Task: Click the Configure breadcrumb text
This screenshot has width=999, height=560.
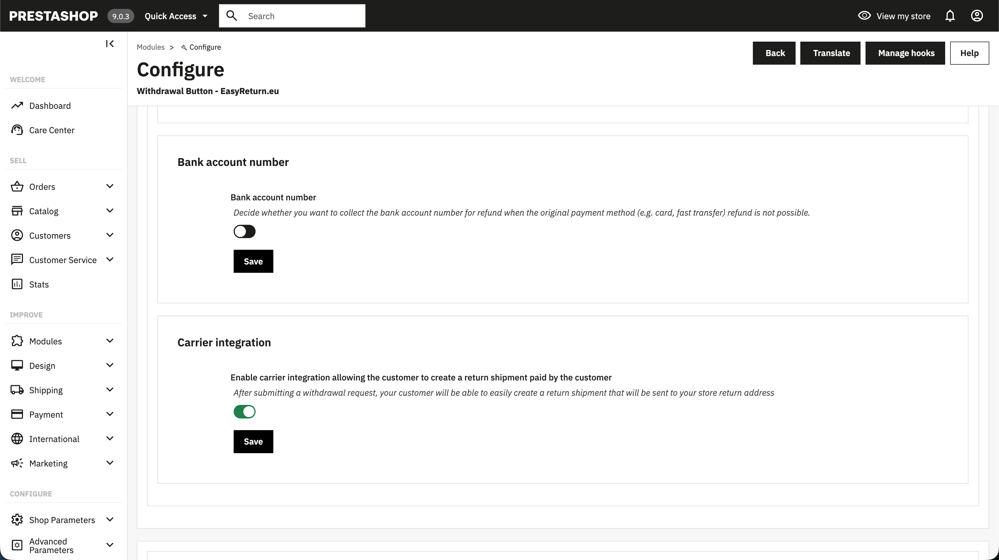Action: point(205,47)
